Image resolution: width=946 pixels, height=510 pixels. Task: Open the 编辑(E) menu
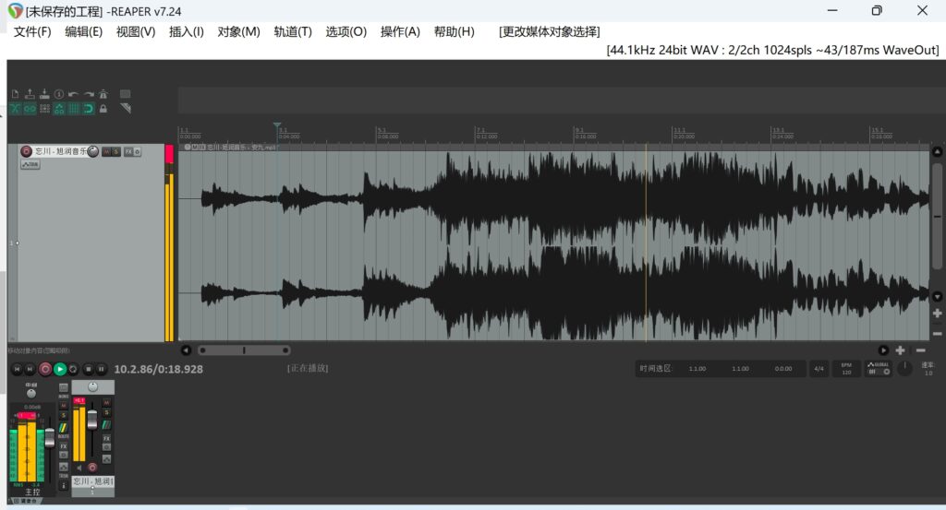[x=84, y=32]
